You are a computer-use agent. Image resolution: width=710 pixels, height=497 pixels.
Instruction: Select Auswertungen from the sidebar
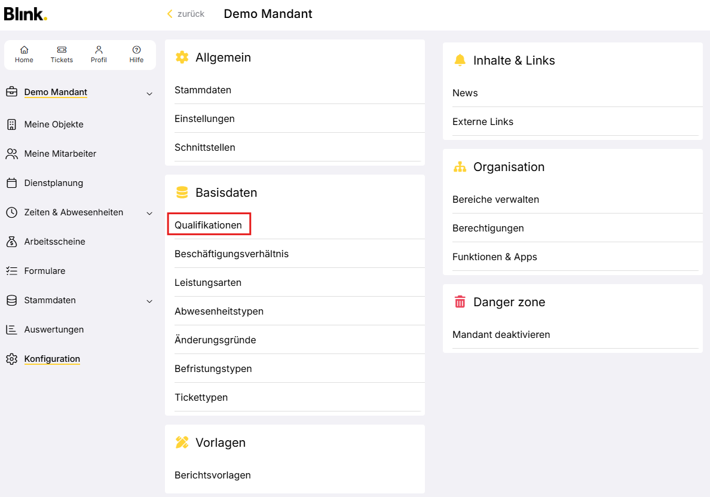pos(54,330)
